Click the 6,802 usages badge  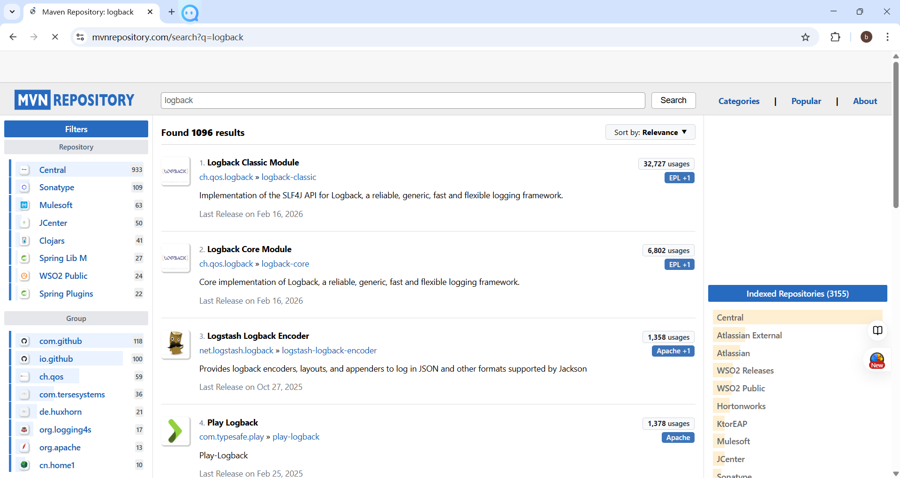(668, 251)
